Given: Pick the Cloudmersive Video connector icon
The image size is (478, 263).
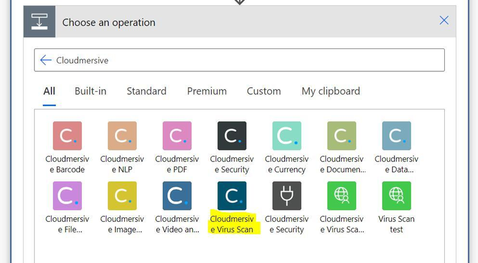Looking at the screenshot, I should [x=177, y=196].
